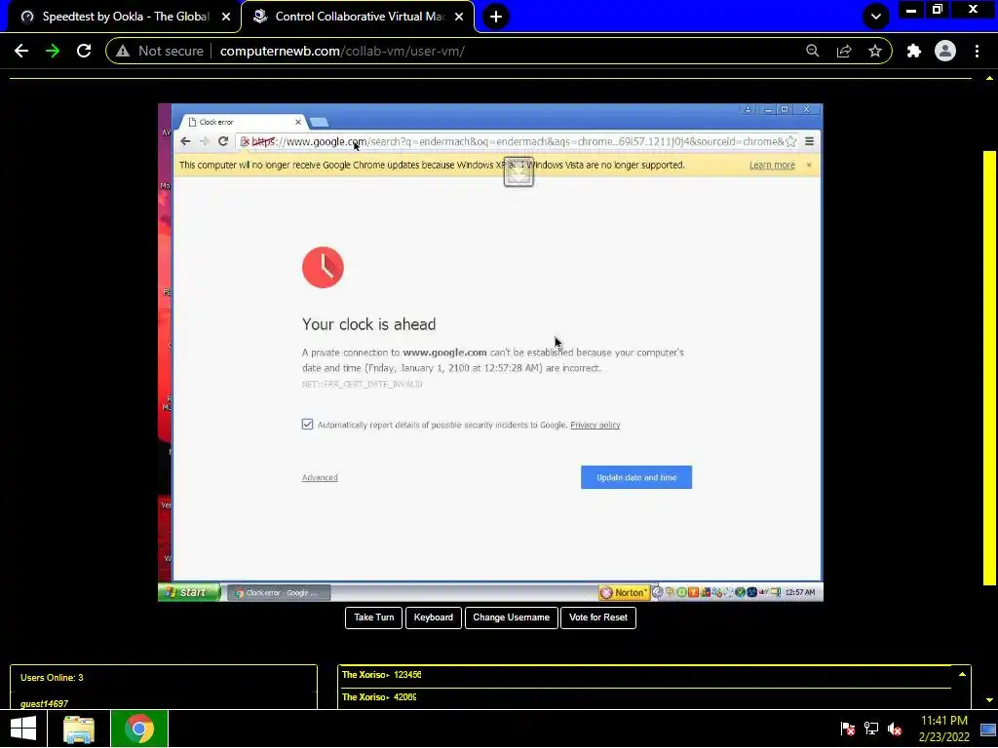Open the VM Chrome hamburger menu
The width and height of the screenshot is (998, 748).
tap(810, 141)
